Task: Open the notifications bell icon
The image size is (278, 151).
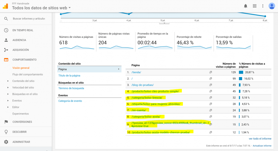Action: (x=246, y=6)
